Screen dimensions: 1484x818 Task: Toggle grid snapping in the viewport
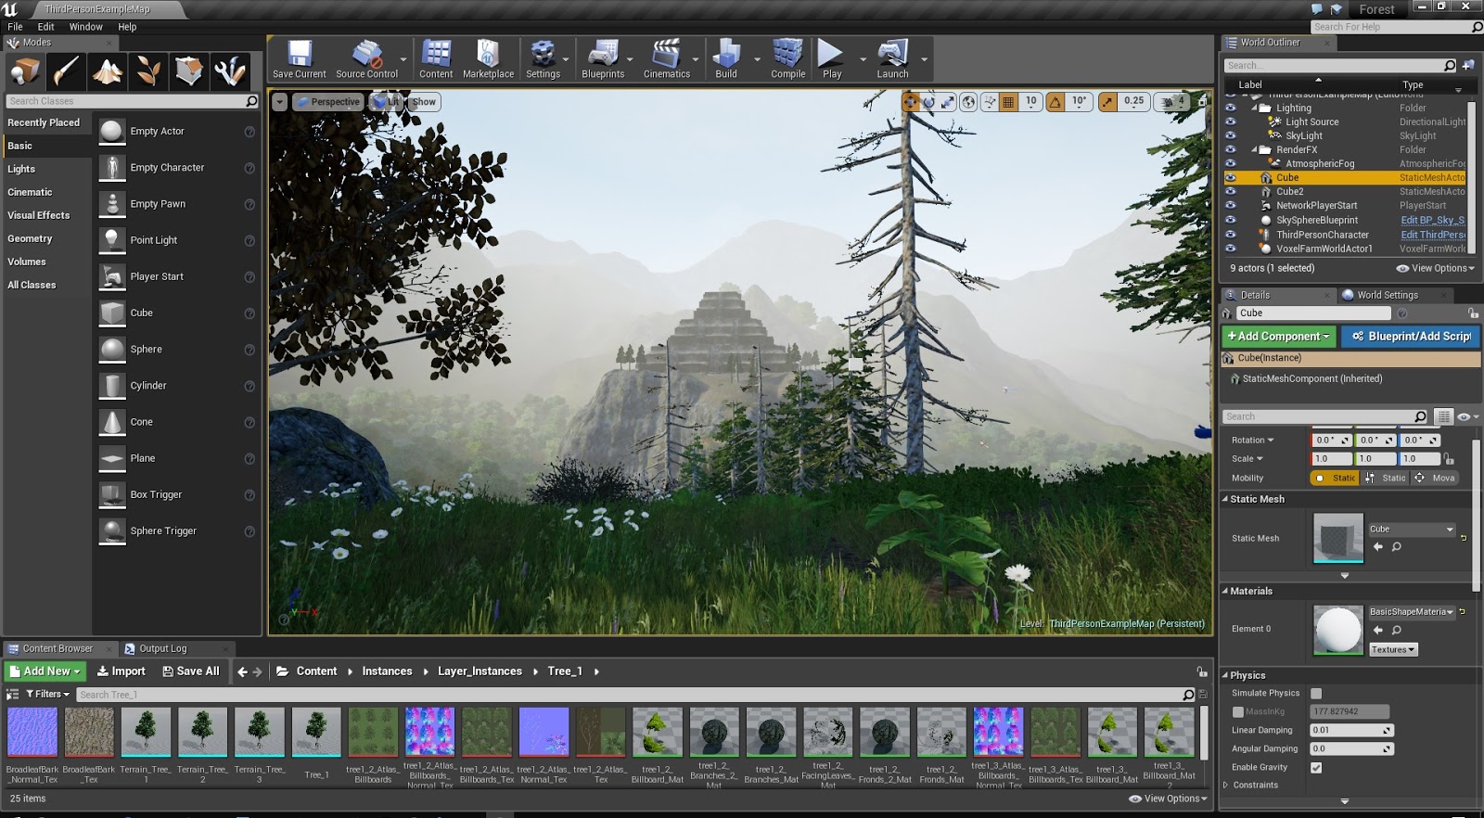(x=1008, y=102)
